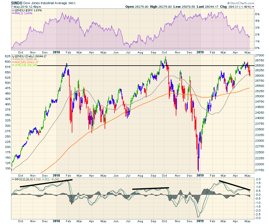The height and width of the screenshot is (224, 269).
Task: Click the MA(1) 1.69% legend entry
Action: [24, 13]
